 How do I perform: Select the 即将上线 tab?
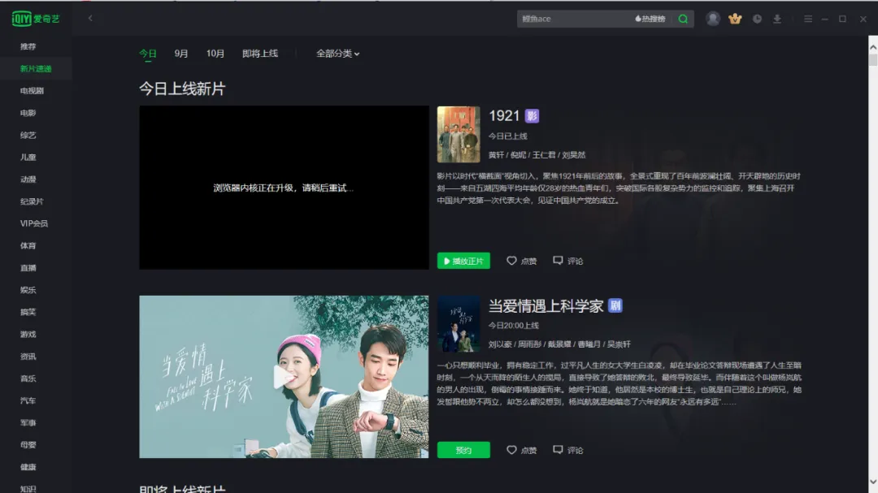(x=260, y=54)
